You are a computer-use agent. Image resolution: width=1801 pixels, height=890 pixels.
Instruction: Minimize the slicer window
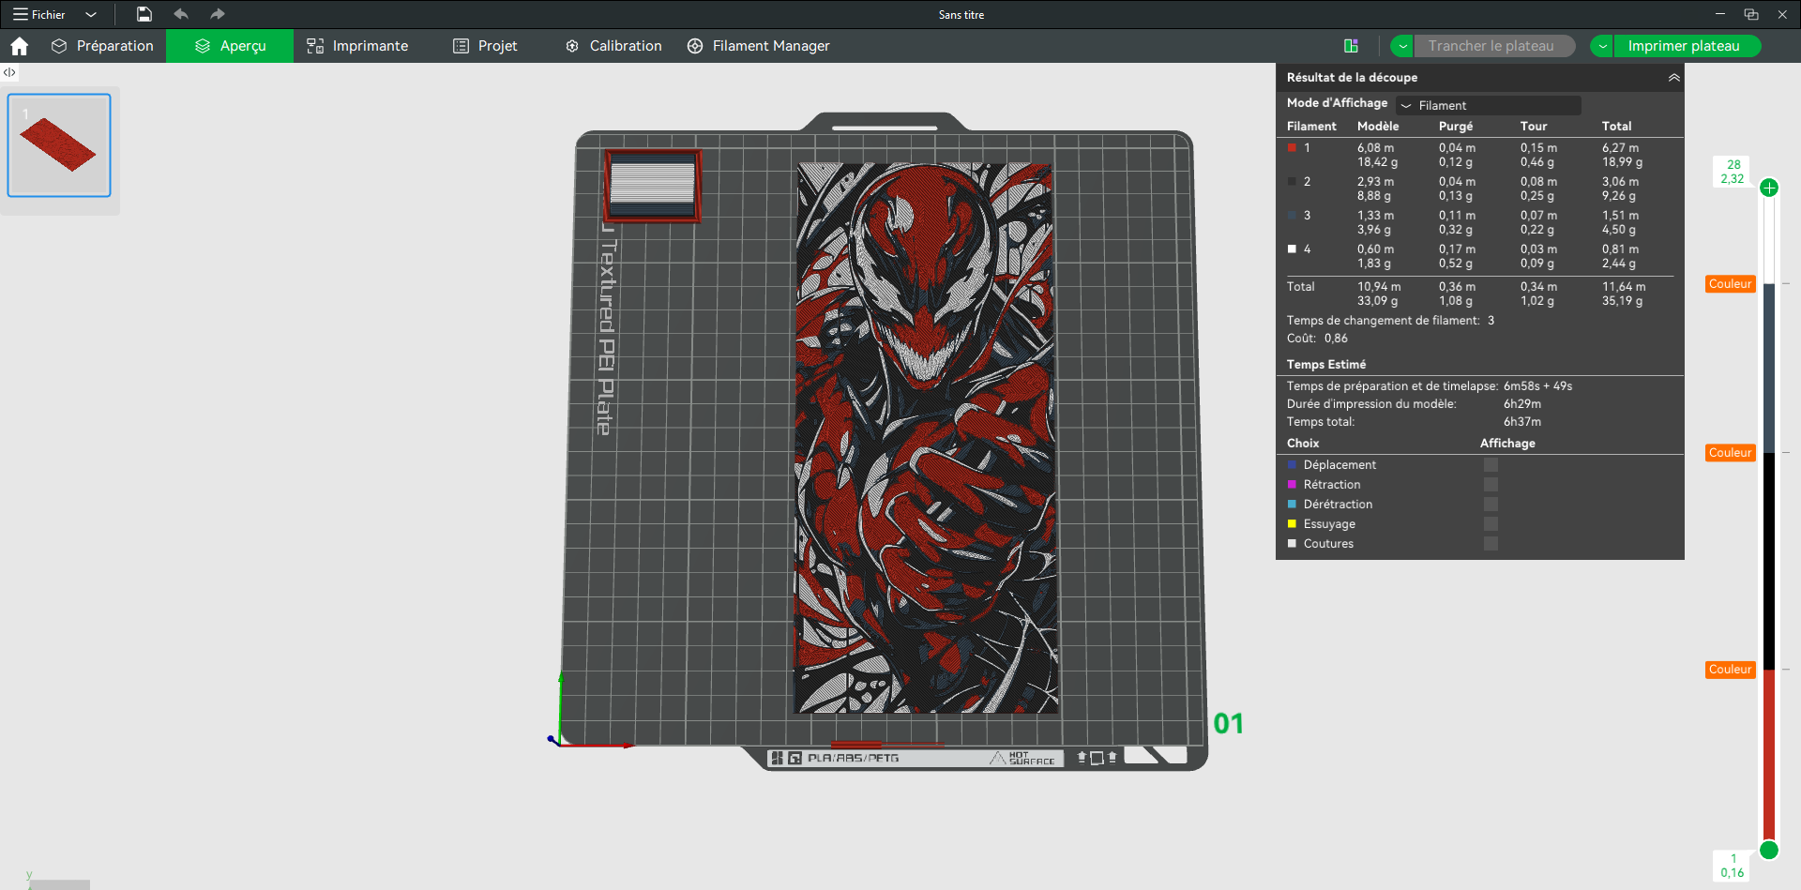[x=1720, y=14]
